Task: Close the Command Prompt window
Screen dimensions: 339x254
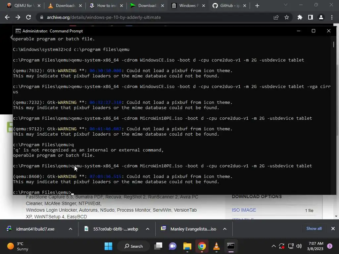Action: 329,31
